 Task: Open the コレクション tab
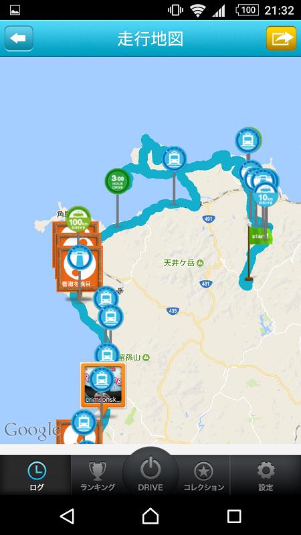click(204, 475)
